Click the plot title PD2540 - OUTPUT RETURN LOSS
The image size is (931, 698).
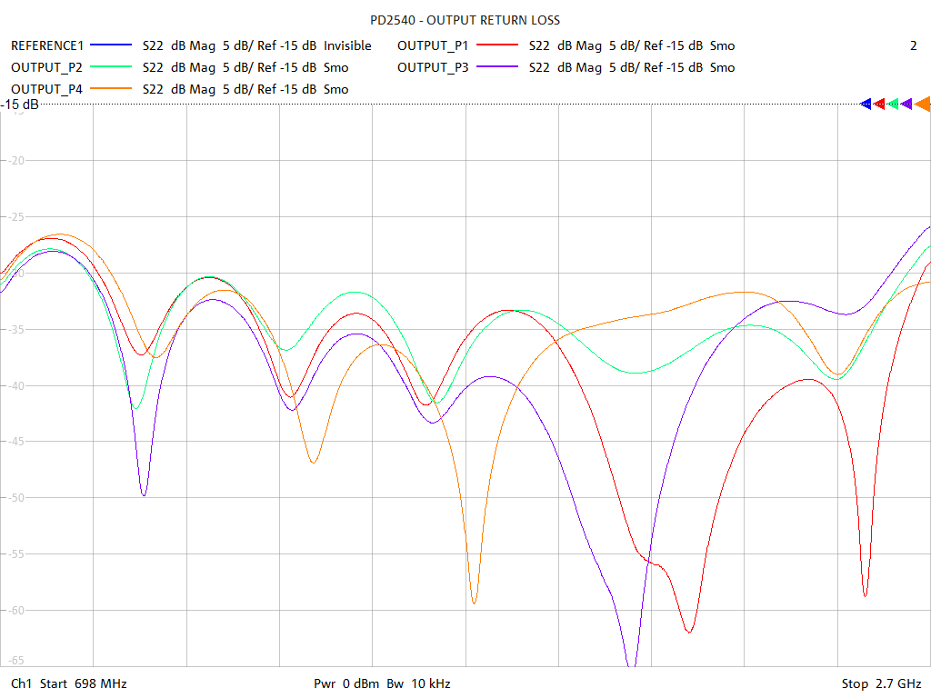point(465,20)
